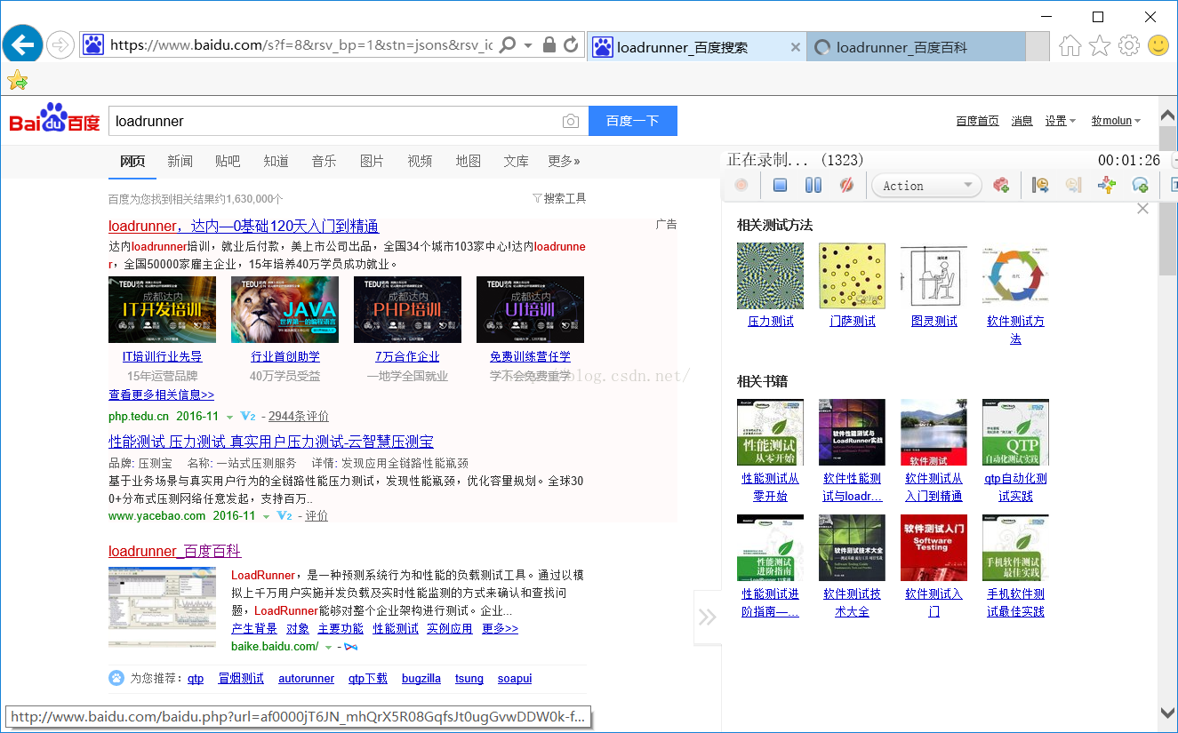The width and height of the screenshot is (1178, 733).
Task: Select the 新闻 search category
Action: pos(180,161)
